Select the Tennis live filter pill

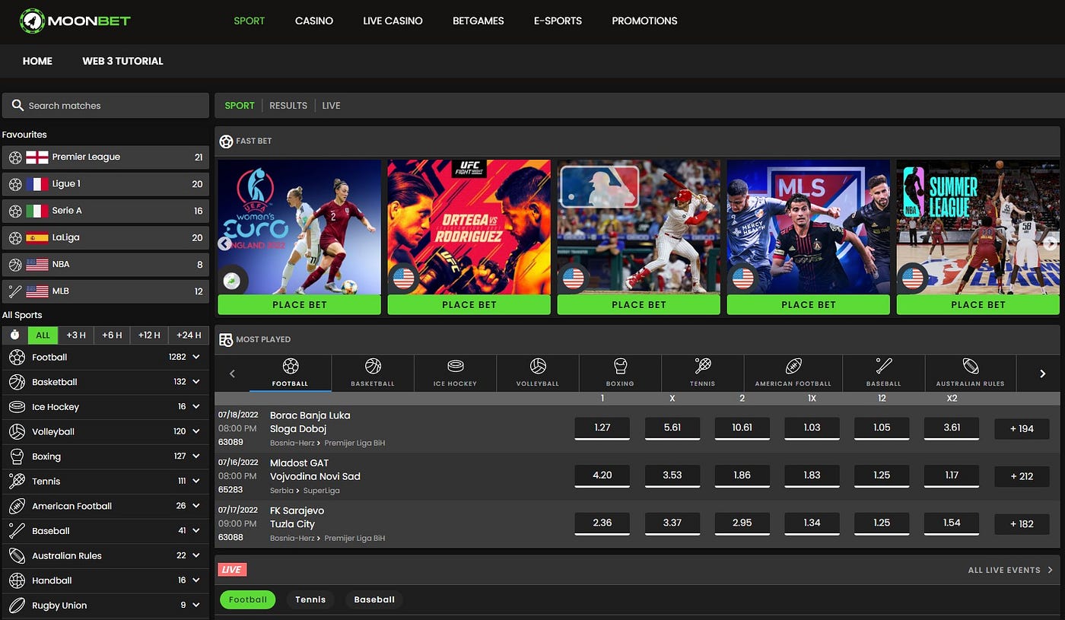point(310,599)
